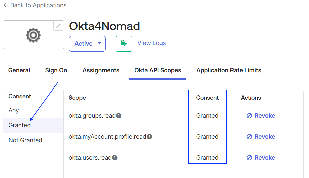Open the Active status dropdown
The width and height of the screenshot is (309, 178).
pos(87,44)
